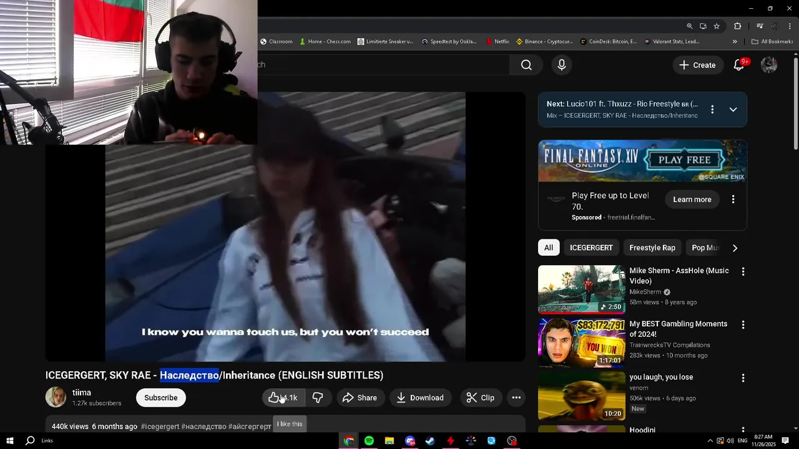Click the YouTube search magnifier button
Screen dimensions: 799x449
(x=526, y=65)
